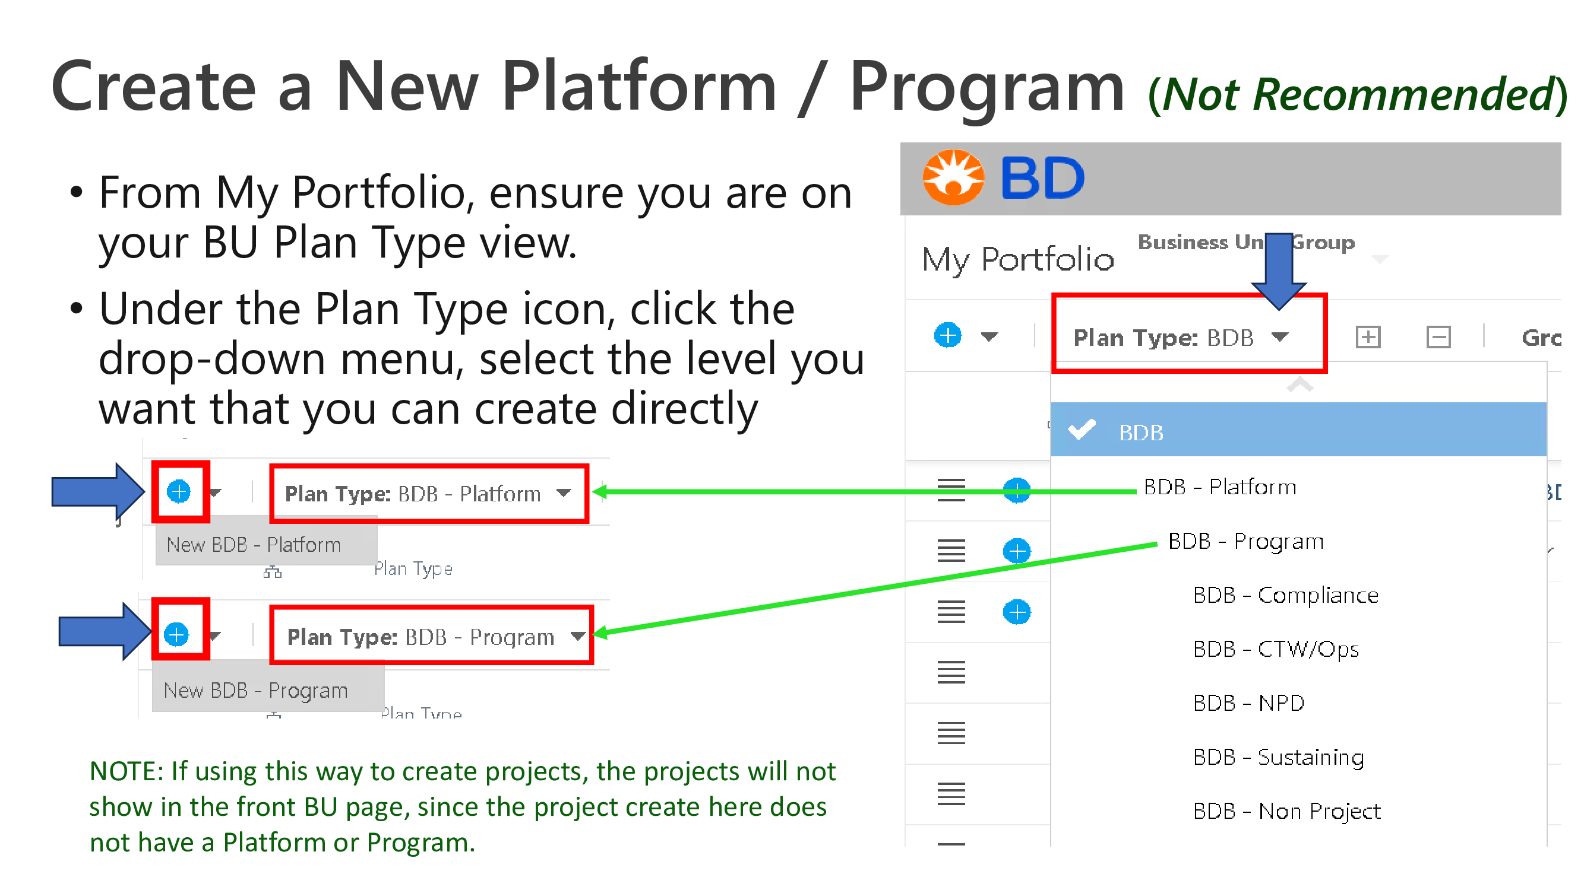Choose BDB - Platform from the Plan Type menu
The image size is (1584, 890).
point(1220,487)
